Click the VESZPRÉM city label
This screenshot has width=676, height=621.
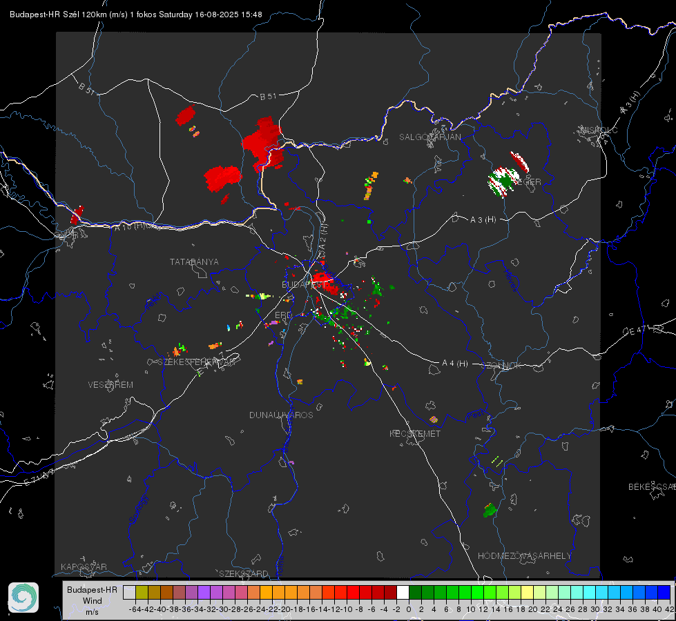click(110, 384)
